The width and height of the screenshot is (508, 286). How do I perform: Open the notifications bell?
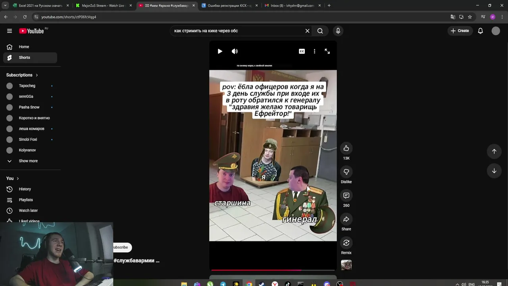(x=480, y=31)
